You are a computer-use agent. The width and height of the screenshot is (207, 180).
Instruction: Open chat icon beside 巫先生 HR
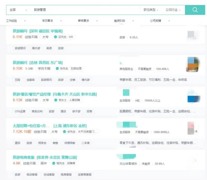[55, 37]
